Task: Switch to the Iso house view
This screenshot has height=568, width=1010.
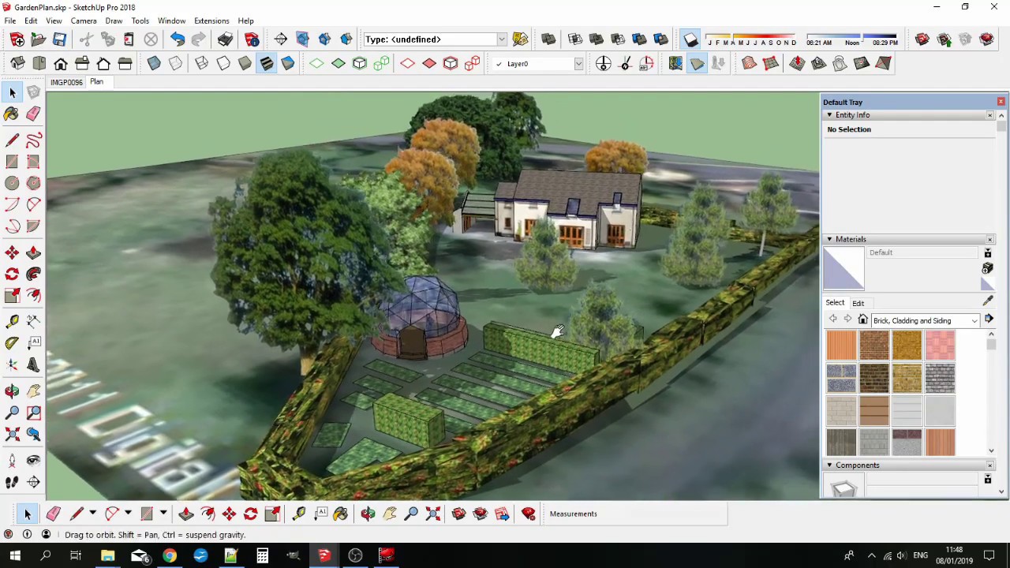Action: [x=17, y=64]
